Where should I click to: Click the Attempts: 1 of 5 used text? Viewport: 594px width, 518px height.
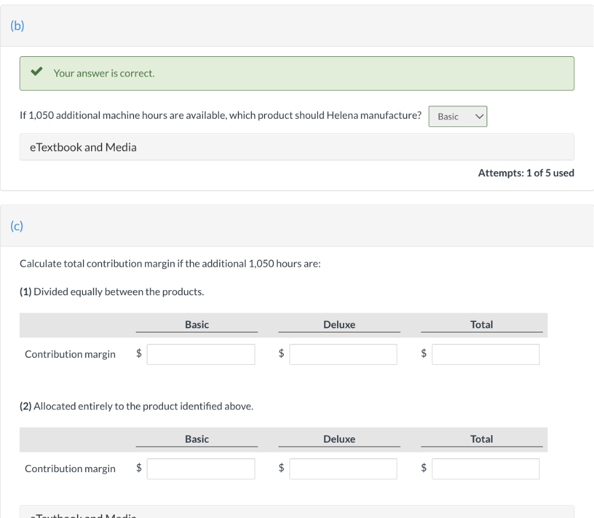click(526, 173)
